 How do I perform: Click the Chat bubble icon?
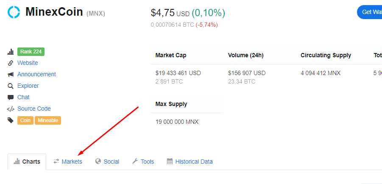tap(11, 98)
